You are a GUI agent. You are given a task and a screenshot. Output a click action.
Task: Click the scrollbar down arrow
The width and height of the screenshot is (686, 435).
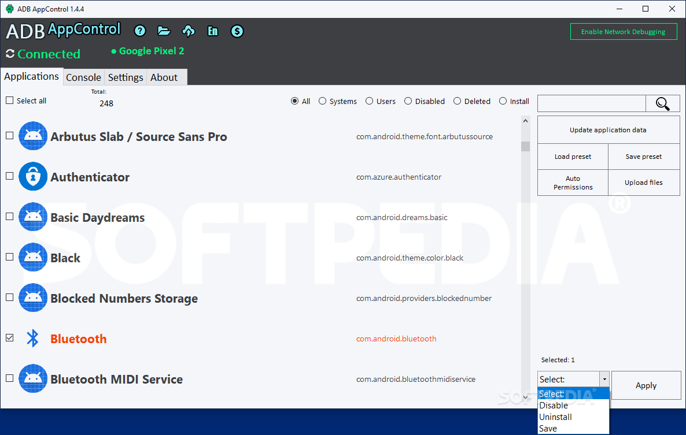[x=525, y=397]
